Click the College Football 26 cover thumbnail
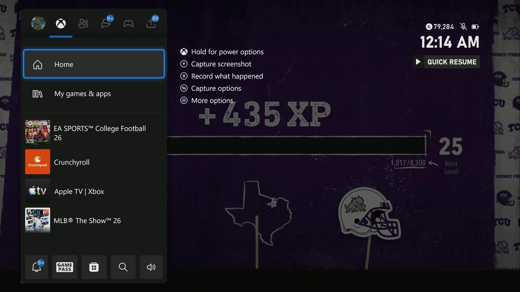This screenshot has width=520, height=292. pyautogui.click(x=38, y=133)
